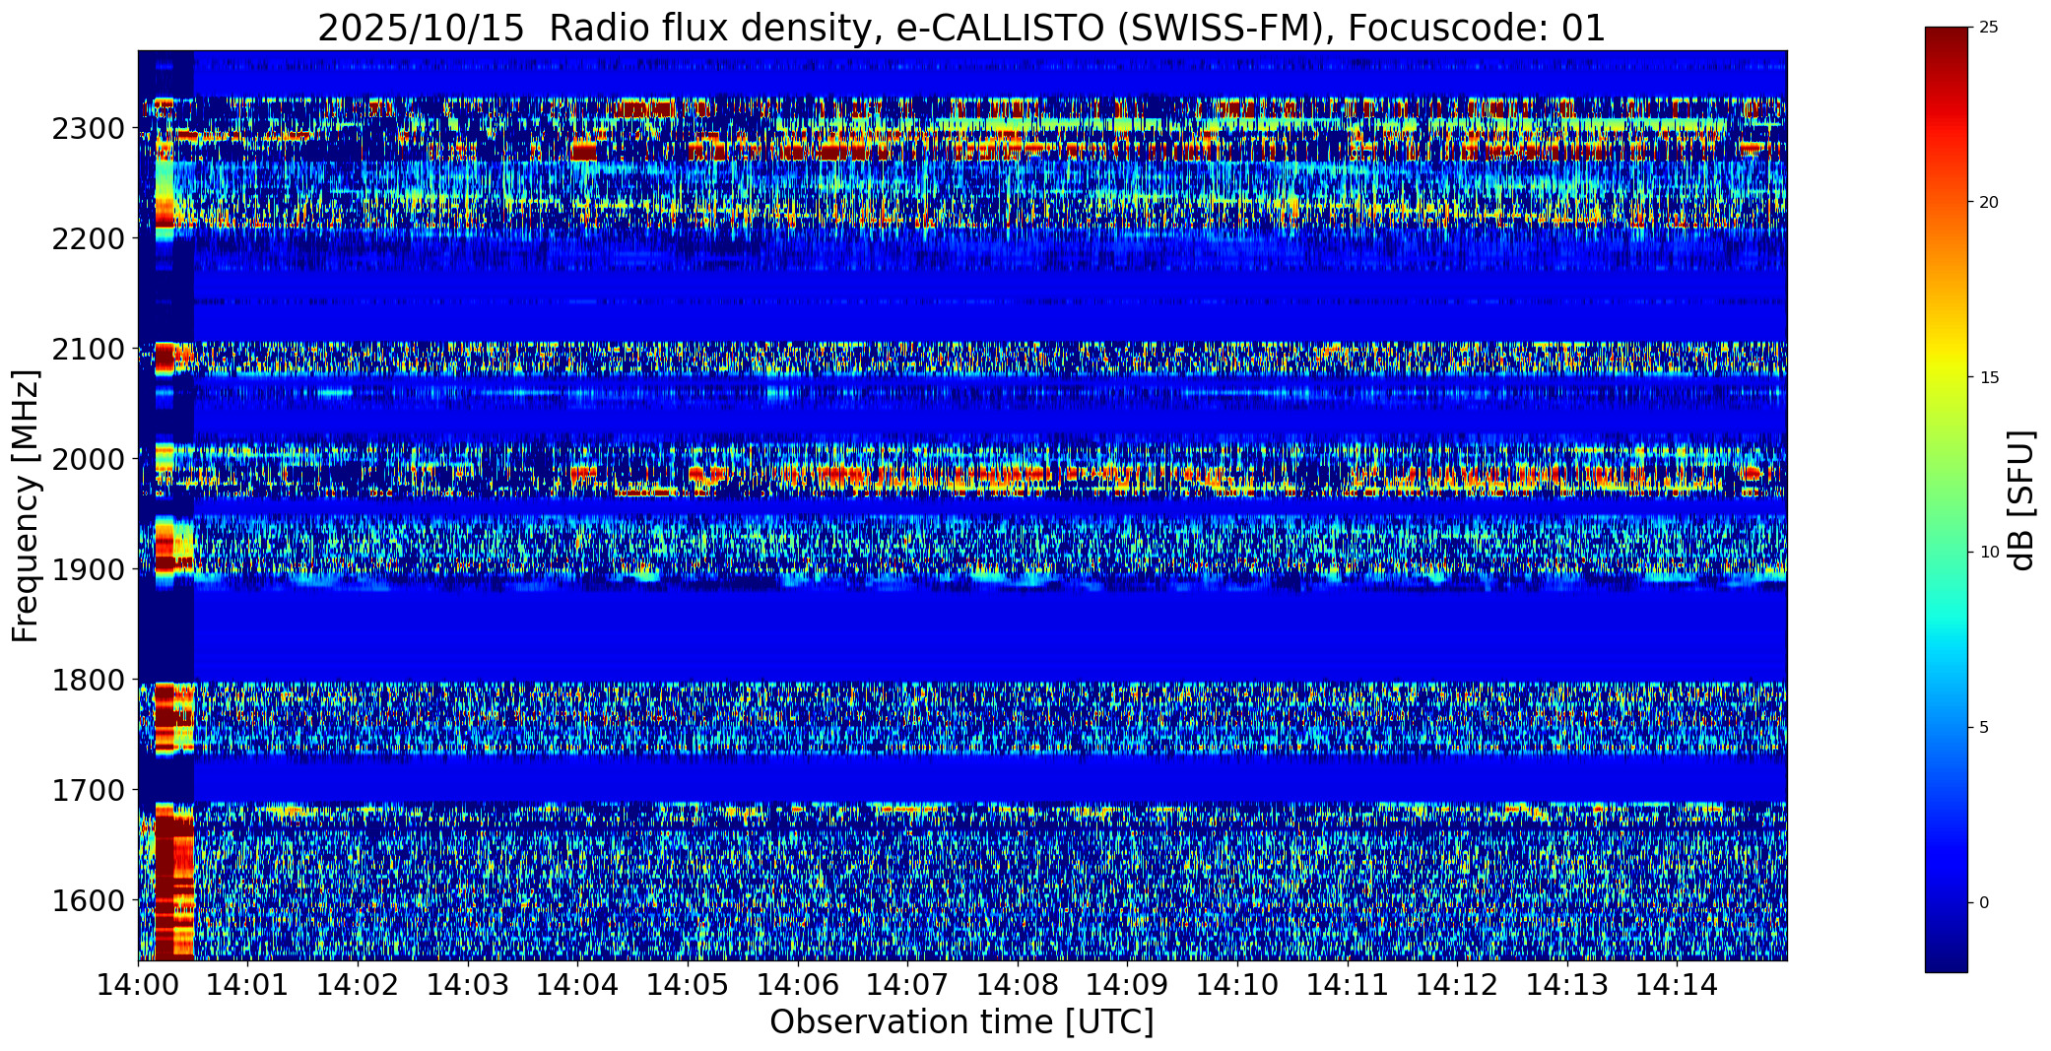Click the 1700 frequency tick label

click(87, 791)
